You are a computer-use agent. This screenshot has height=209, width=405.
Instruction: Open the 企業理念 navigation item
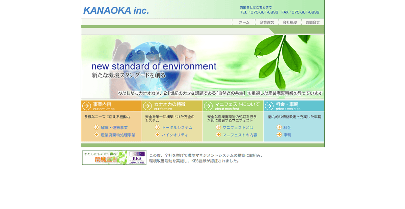click(266, 22)
